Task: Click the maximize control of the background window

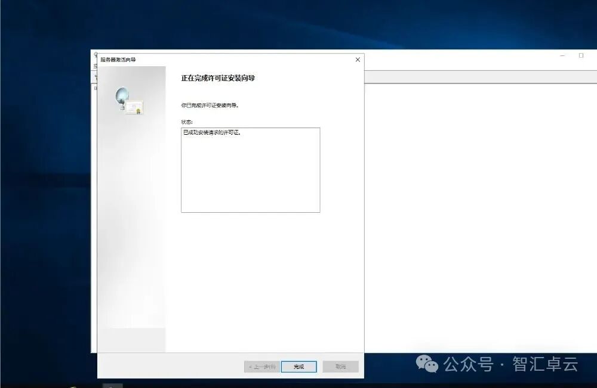Action: [580, 55]
